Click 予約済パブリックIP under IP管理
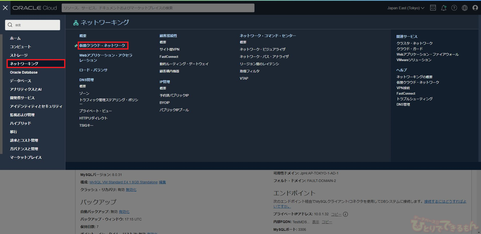This screenshot has height=234, width=481. coord(174,95)
